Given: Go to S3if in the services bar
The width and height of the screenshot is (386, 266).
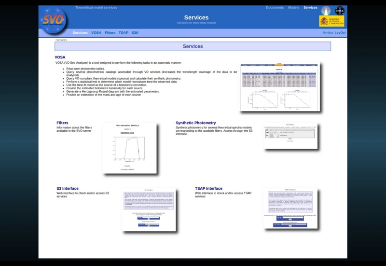Looking at the screenshot, I should [x=135, y=33].
